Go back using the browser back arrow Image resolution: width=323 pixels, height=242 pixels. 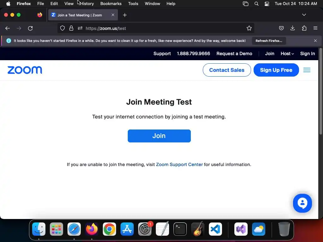(x=8, y=28)
